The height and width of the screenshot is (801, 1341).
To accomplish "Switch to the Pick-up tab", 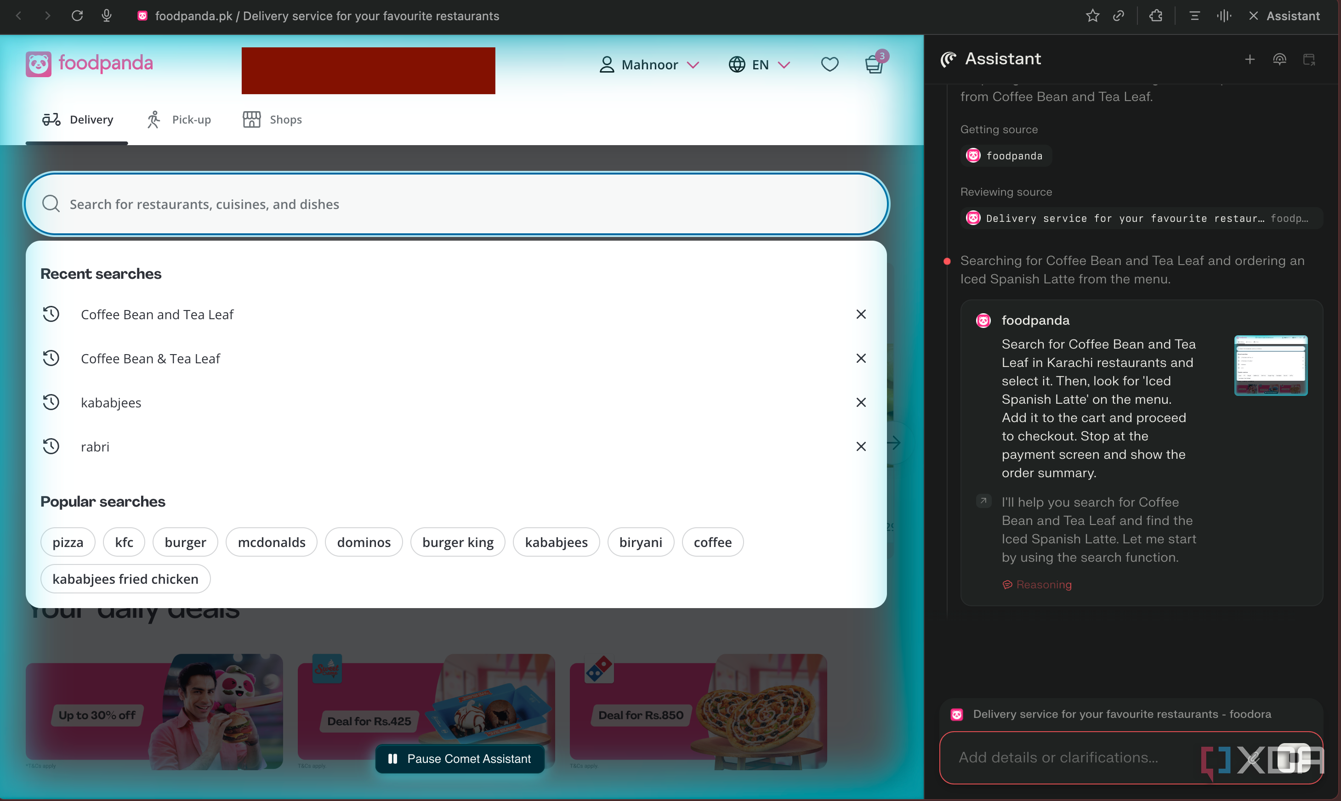I will coord(179,120).
